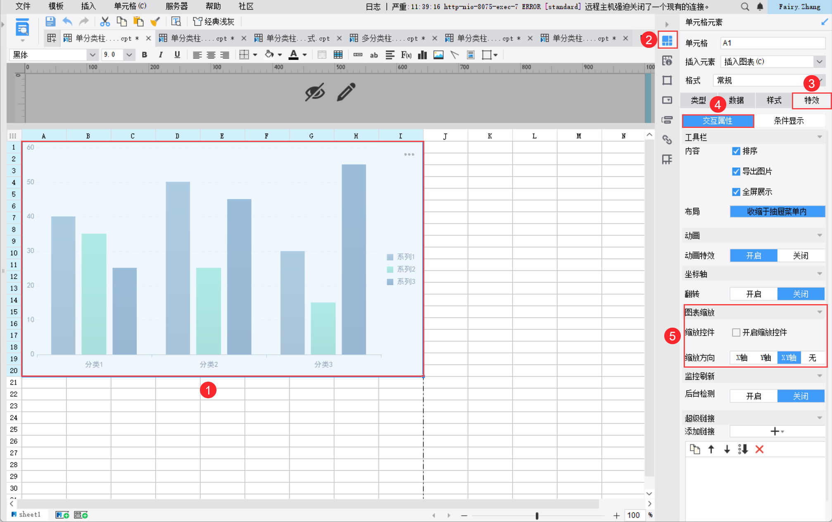Image resolution: width=832 pixels, height=522 pixels.
Task: Collapse the 工具栏 section
Action: pos(820,137)
